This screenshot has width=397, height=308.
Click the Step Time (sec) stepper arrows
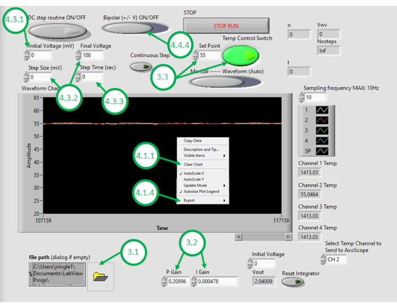coord(78,76)
